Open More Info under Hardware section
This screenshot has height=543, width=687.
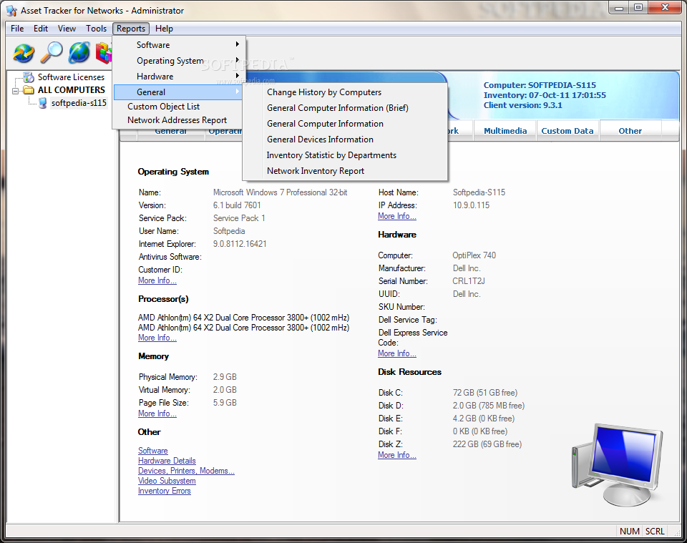pyautogui.click(x=397, y=354)
